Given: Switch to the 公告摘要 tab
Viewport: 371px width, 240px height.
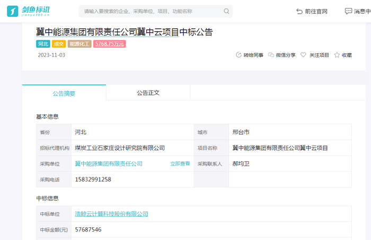Looking at the screenshot, I should pyautogui.click(x=64, y=93).
